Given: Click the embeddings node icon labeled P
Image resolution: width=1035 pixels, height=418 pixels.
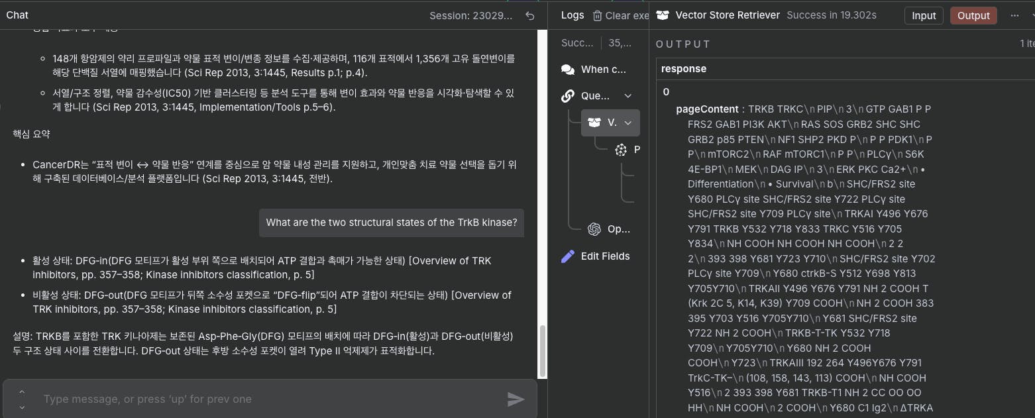Looking at the screenshot, I should pyautogui.click(x=621, y=150).
